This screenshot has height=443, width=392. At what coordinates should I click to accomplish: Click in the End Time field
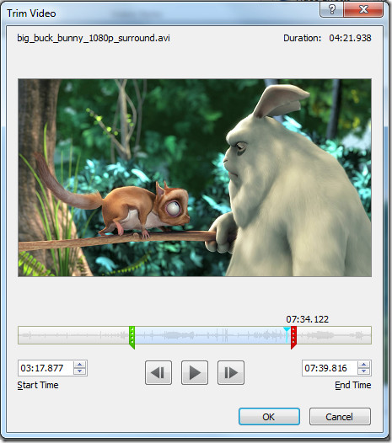[x=330, y=368]
